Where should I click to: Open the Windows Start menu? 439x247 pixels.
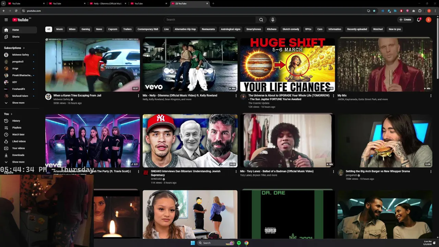(193, 243)
